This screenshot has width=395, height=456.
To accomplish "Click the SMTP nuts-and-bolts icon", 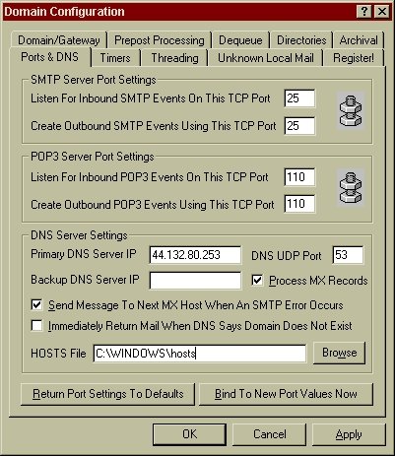I will (x=351, y=110).
